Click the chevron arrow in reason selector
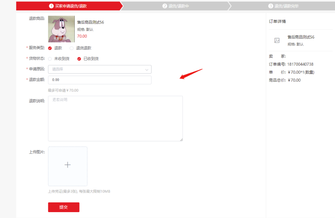The image size is (335, 218). [147, 69]
